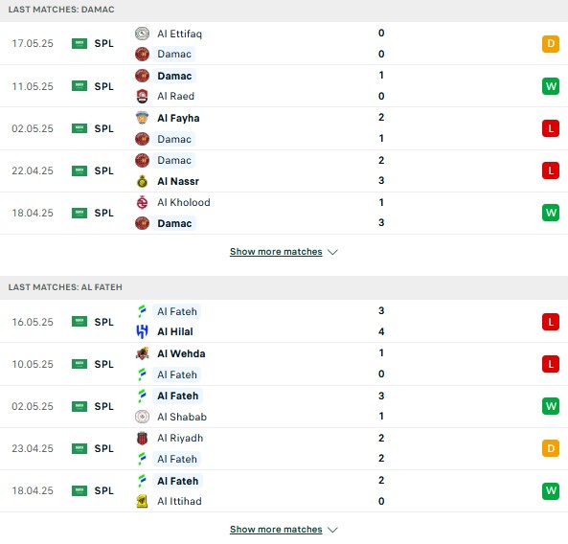This screenshot has height=544, width=568.
Task: Click the Al Ittihad yellow crest
Action: click(142, 501)
